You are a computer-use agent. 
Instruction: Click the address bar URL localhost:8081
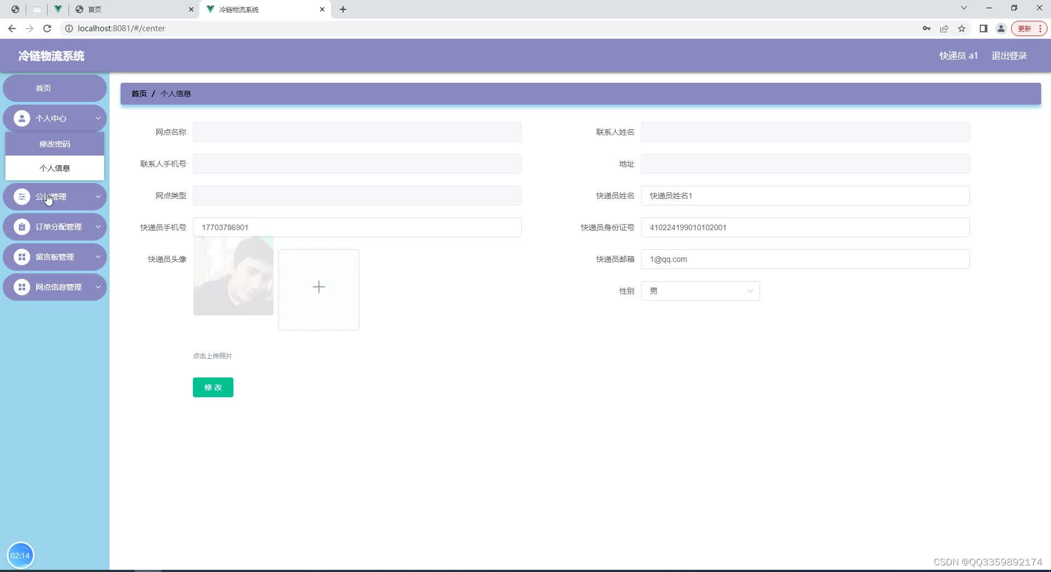point(121,28)
